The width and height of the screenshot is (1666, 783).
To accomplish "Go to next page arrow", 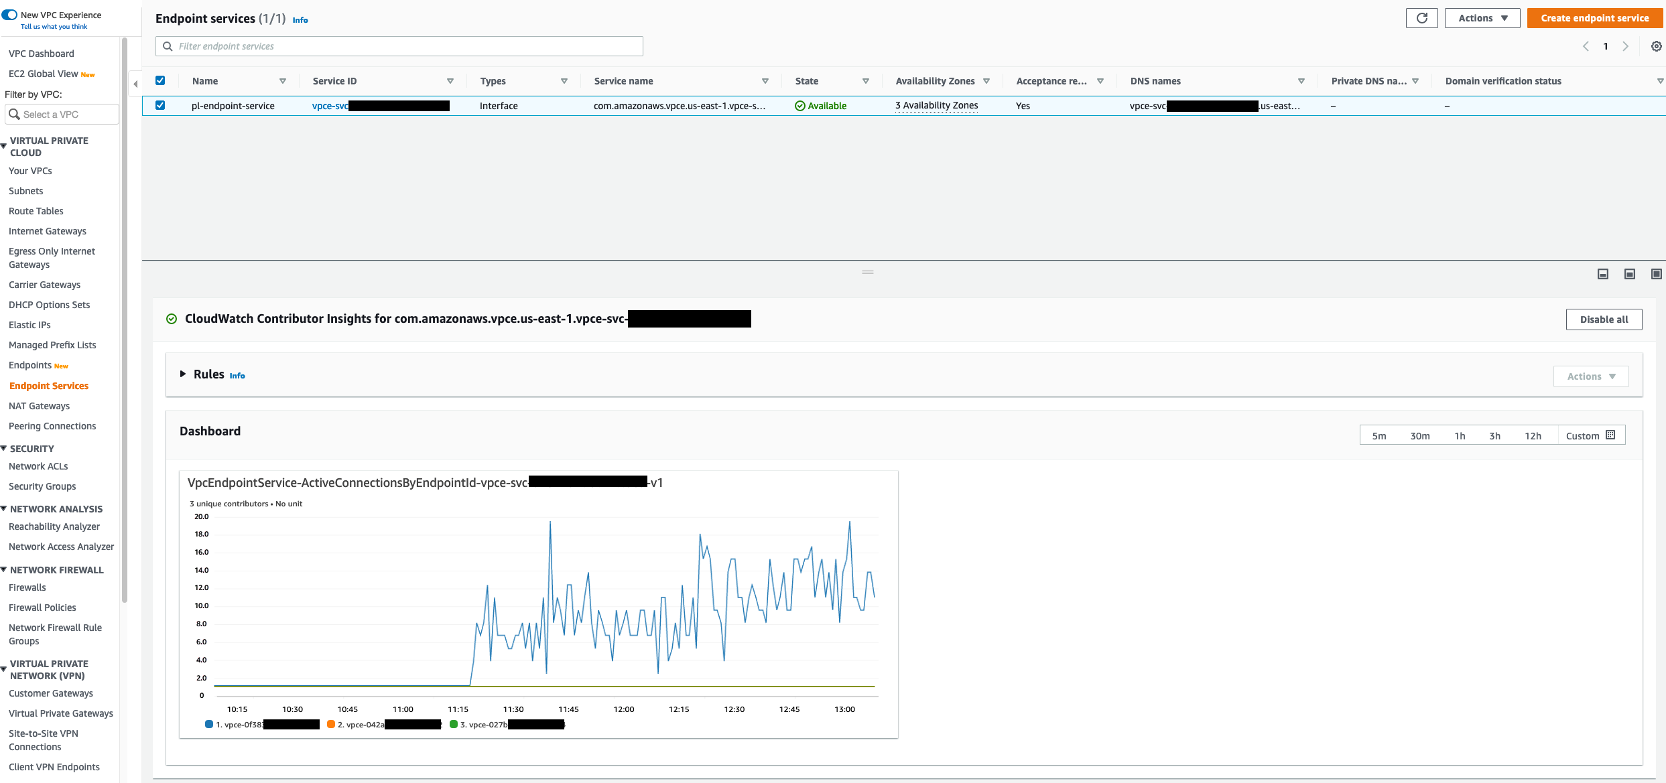I will (1625, 46).
